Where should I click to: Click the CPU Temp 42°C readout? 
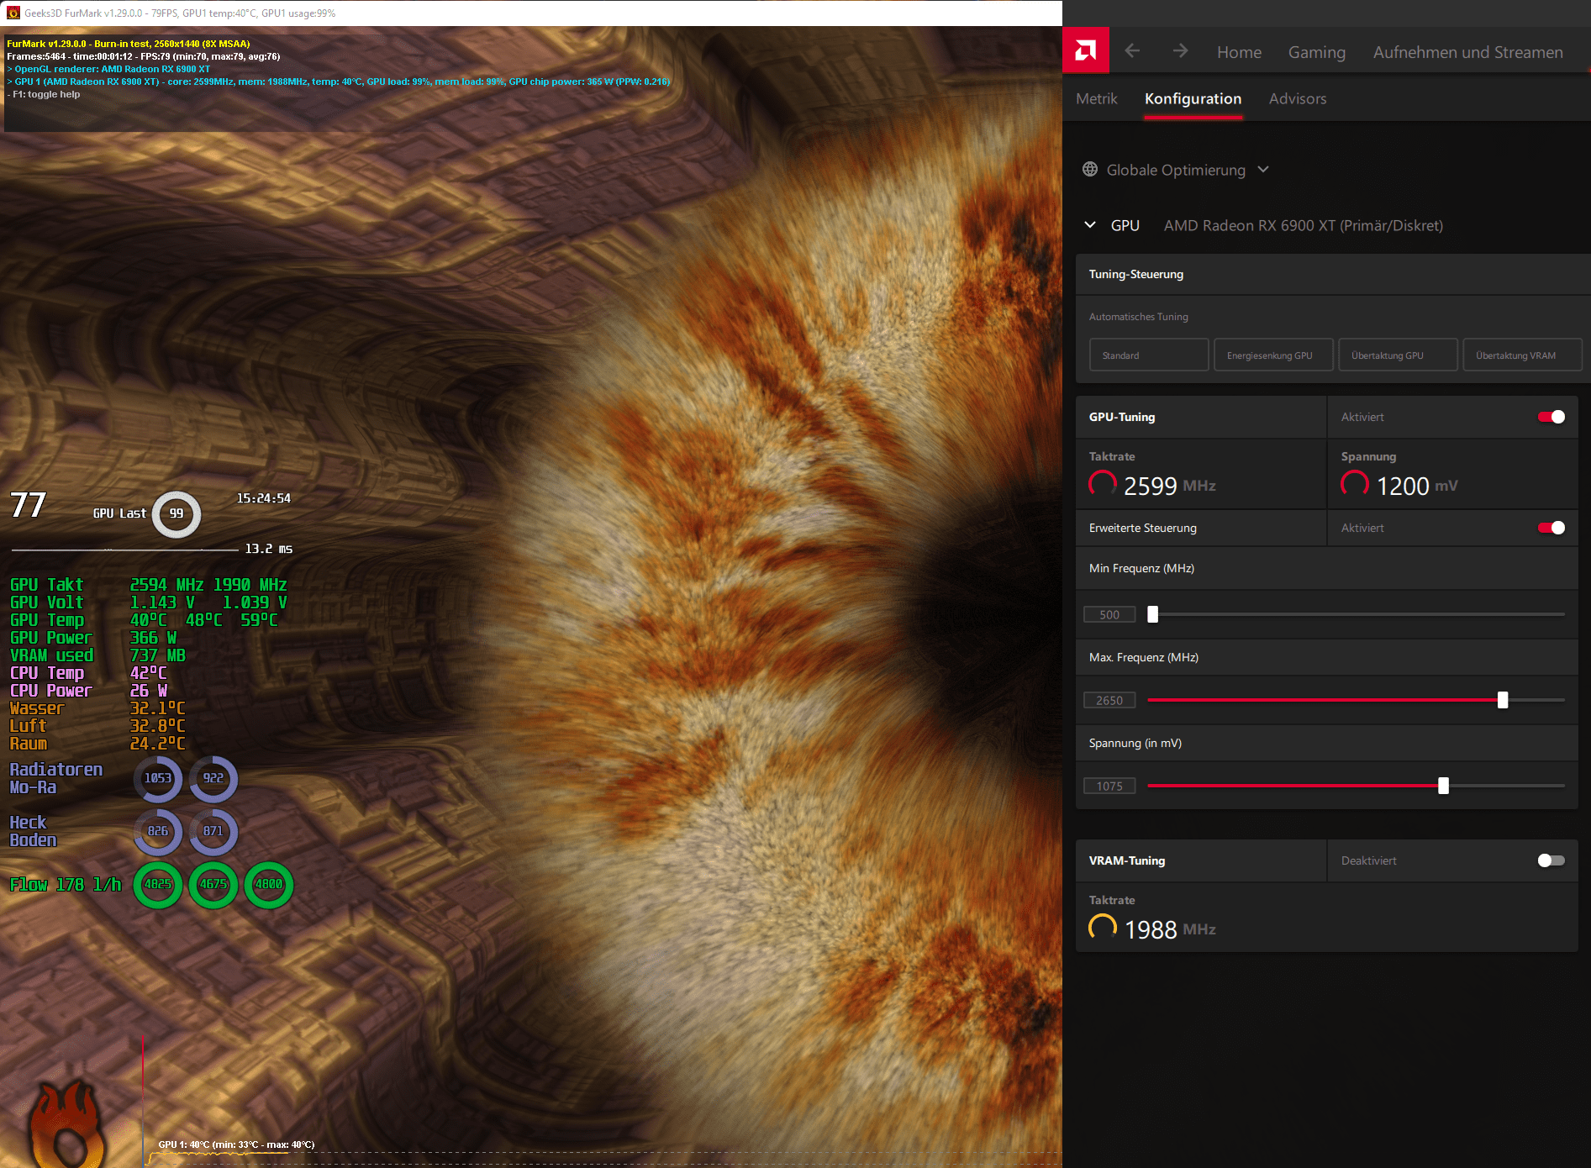(x=148, y=672)
